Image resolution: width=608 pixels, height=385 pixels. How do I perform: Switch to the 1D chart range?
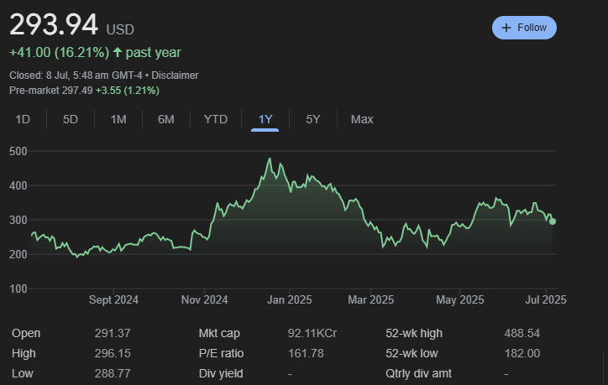(23, 119)
